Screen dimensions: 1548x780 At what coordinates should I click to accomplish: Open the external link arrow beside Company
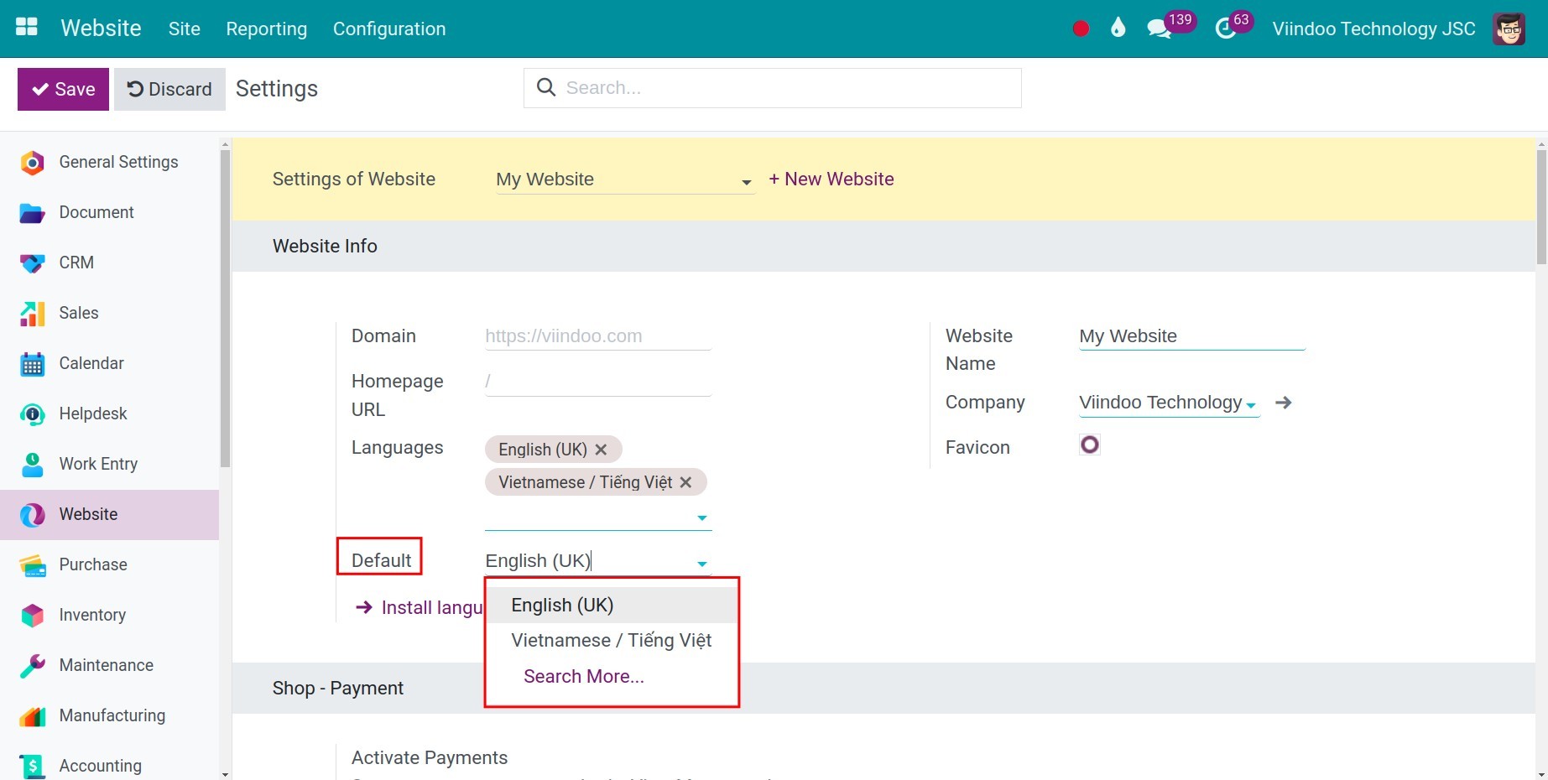tap(1283, 403)
